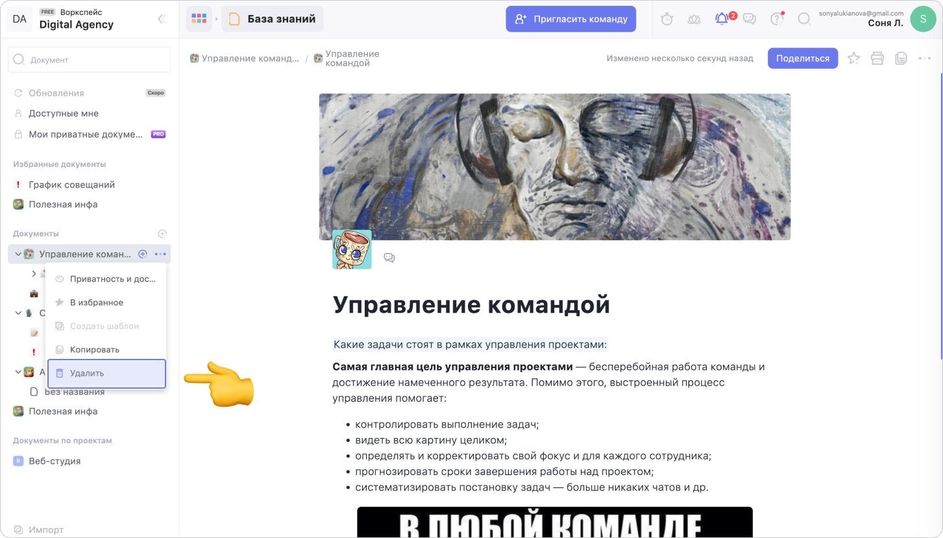This screenshot has width=943, height=538.
Task: Open Веб-студия project documents
Action: pyautogui.click(x=55, y=461)
